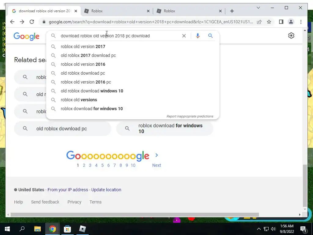
Task: Open related search old roblox download pc
Action: 62,129
